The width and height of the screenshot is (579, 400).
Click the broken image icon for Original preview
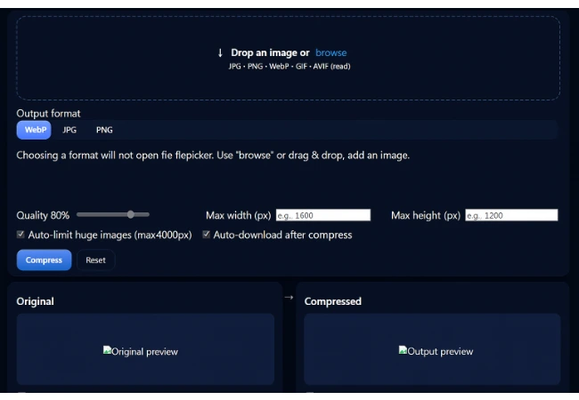point(107,351)
